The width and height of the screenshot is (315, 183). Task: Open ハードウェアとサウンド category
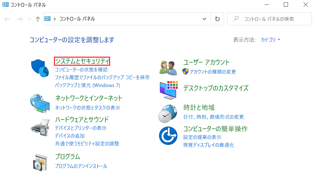coord(82,119)
